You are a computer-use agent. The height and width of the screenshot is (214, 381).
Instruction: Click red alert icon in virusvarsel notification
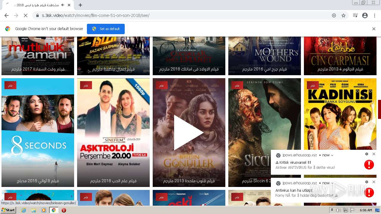pos(369,165)
